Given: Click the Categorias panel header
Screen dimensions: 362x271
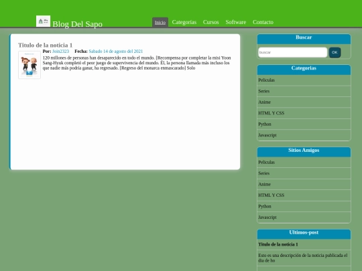Looking at the screenshot, I should [304, 70].
